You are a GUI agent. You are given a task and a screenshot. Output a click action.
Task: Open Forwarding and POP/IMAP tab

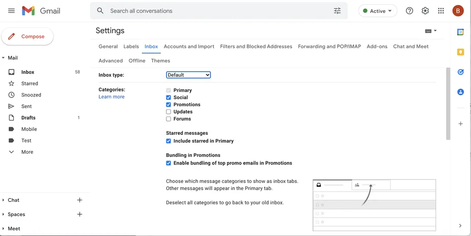329,46
